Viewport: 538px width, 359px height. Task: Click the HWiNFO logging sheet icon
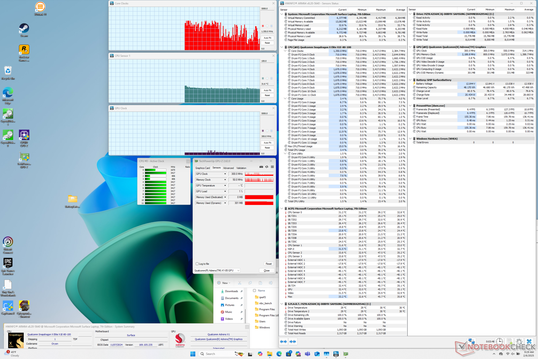click(510, 341)
